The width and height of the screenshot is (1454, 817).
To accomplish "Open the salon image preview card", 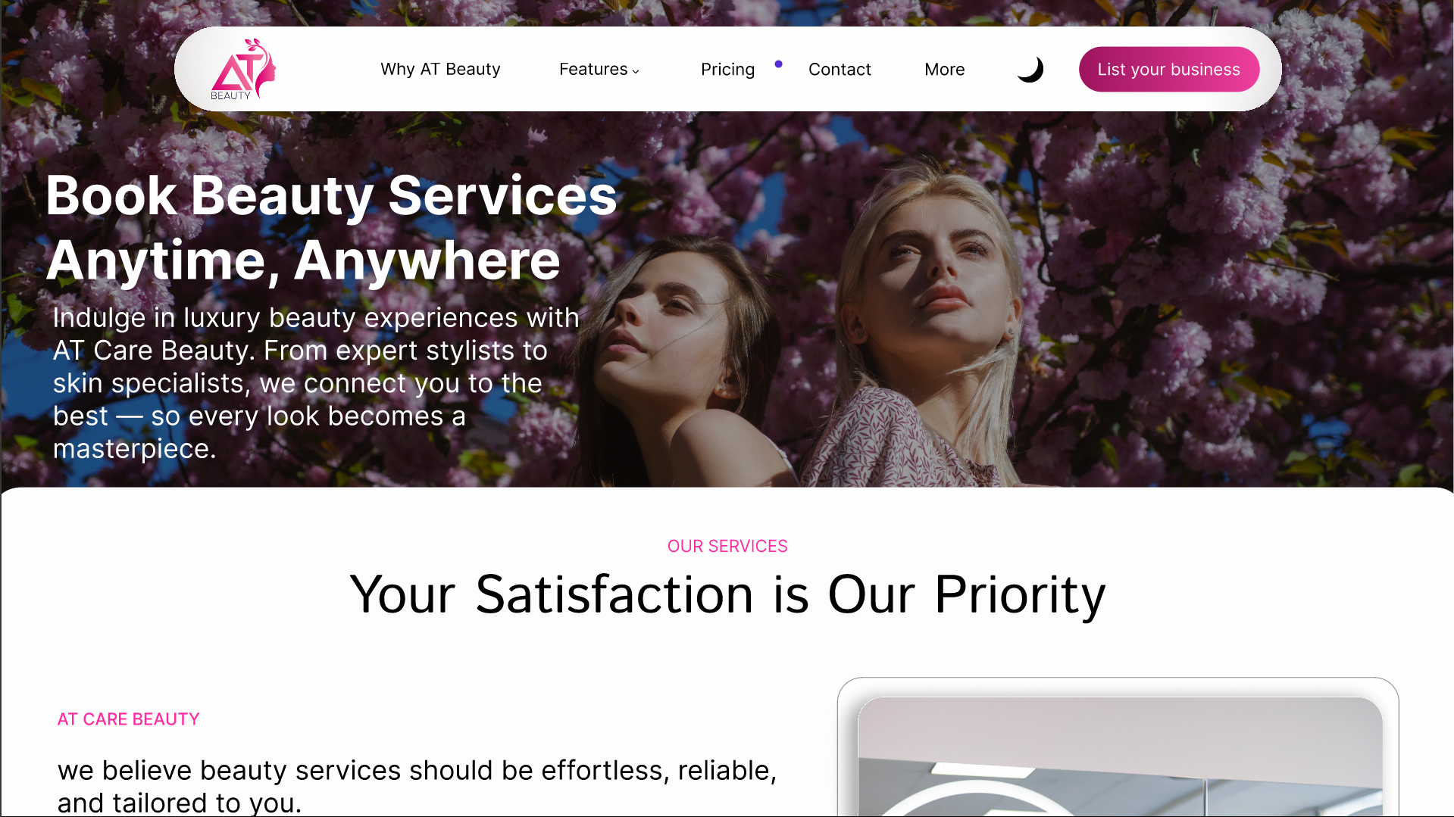I will click(x=1118, y=747).
